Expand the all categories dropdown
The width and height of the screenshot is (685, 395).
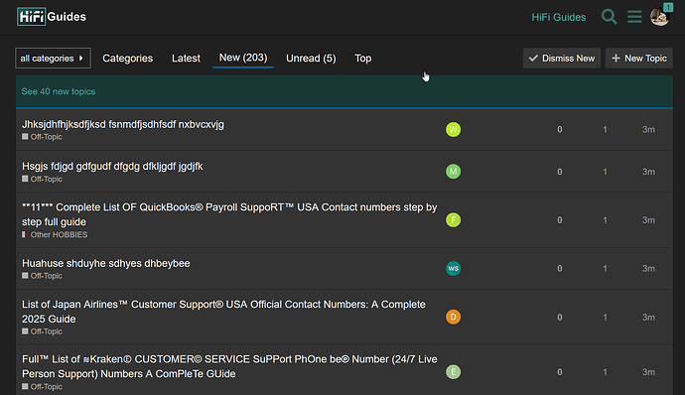point(53,59)
